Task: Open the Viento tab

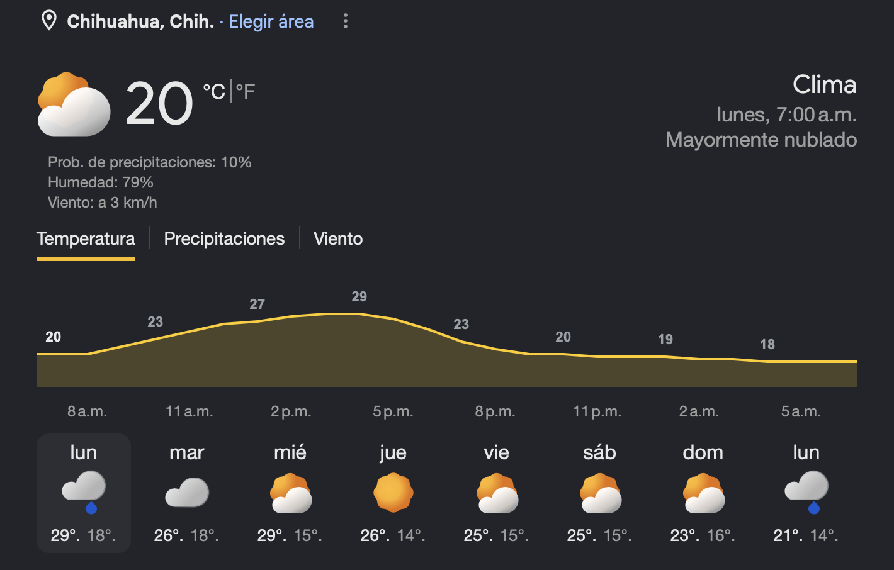Action: 338,238
